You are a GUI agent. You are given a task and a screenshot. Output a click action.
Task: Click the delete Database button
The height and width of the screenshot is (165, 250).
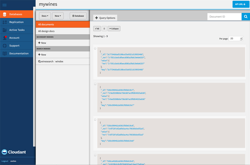pyautogui.click(x=78, y=16)
